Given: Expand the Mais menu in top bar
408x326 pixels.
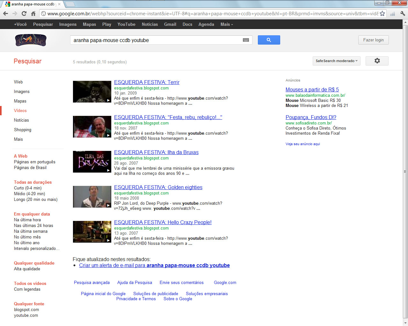Looking at the screenshot, I should pyautogui.click(x=226, y=24).
